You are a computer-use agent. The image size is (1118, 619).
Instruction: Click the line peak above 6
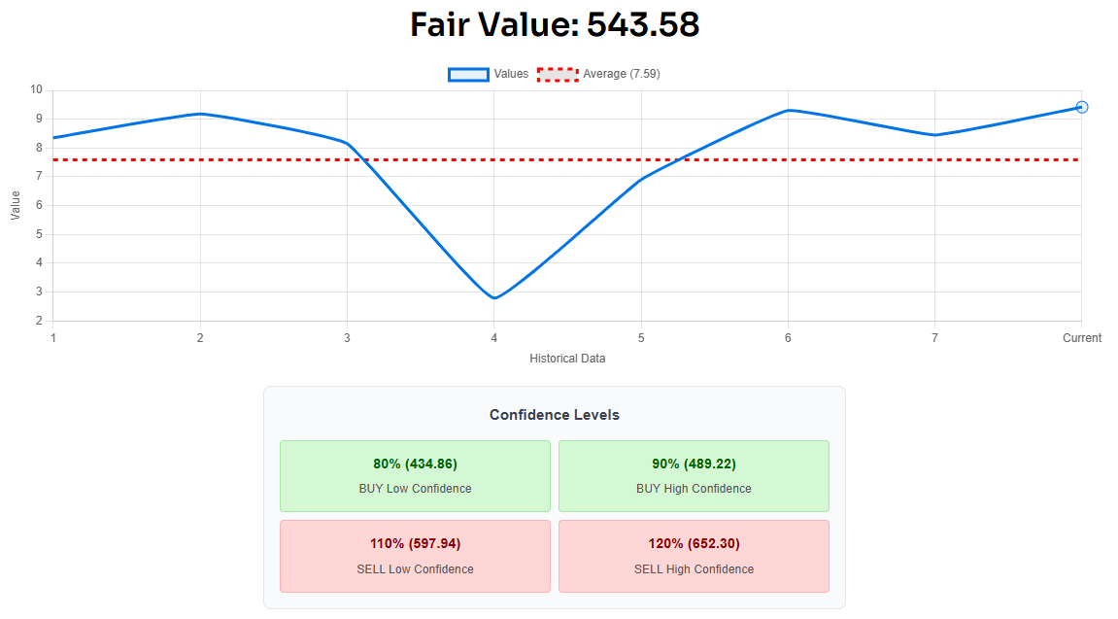tap(788, 111)
